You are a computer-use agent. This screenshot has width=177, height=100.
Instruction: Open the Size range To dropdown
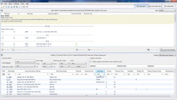tap(47, 66)
